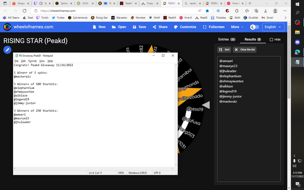Open the Read aloud icon in address bar
Screen dimensions: 304x190
coord(199,11)
